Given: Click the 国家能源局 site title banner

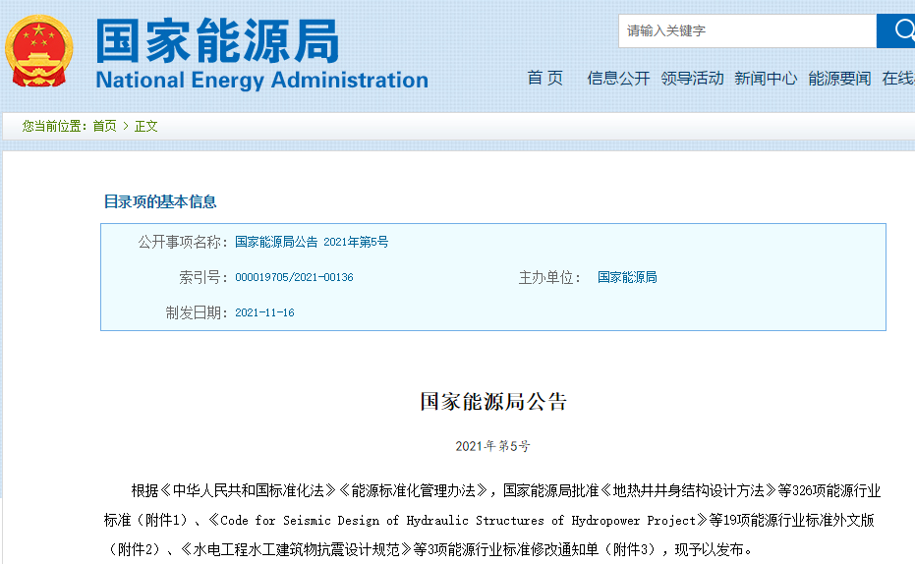Looking at the screenshot, I should tap(217, 40).
